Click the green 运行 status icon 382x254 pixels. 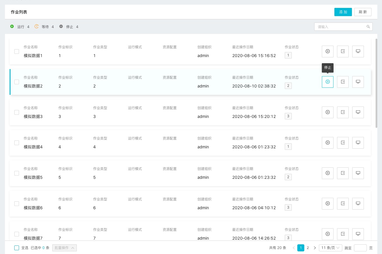(12, 26)
